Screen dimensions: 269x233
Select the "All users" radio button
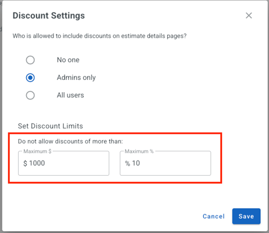[30, 95]
